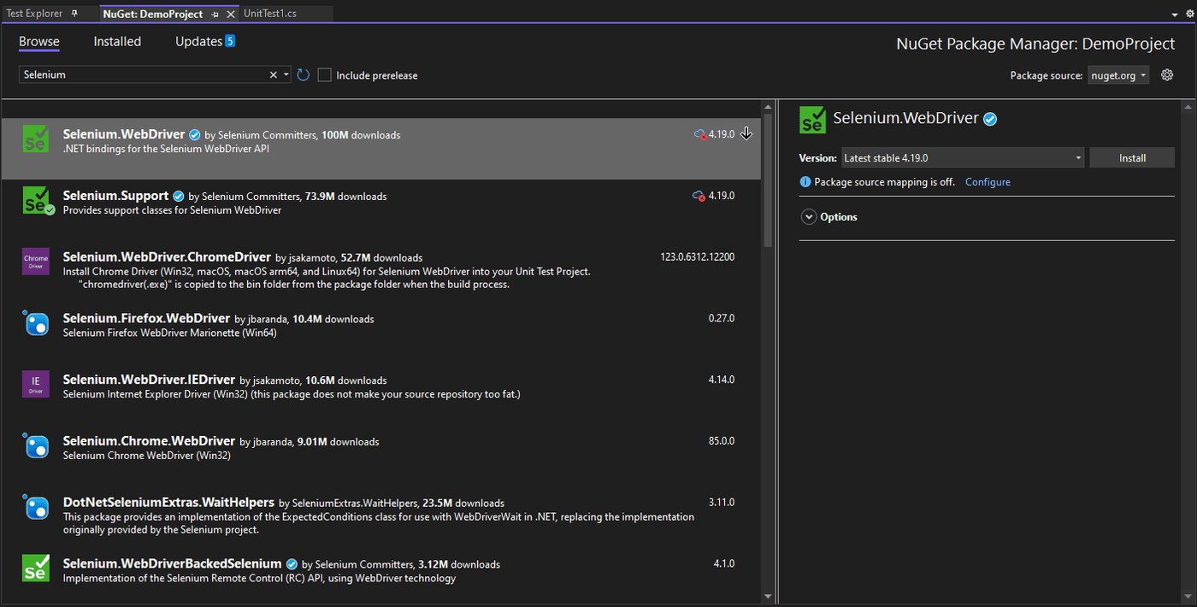Close the NuGet: DemoProject tab

[x=231, y=15]
